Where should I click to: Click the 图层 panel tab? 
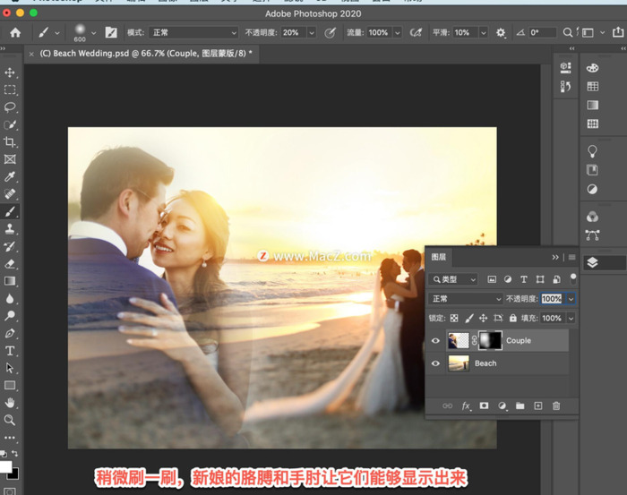[x=439, y=257]
